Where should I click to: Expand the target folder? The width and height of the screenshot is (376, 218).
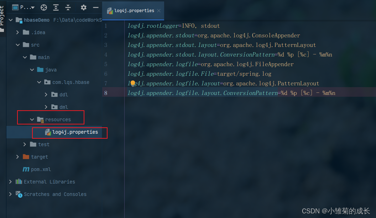(17, 157)
